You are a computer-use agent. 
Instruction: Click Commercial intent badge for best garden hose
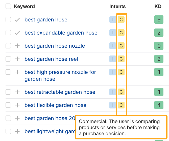pos(121,20)
